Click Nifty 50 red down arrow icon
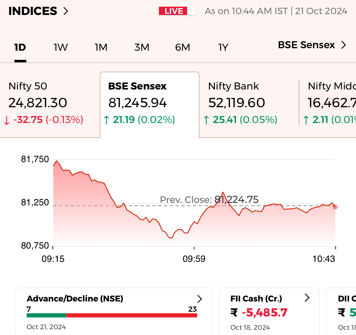The width and height of the screenshot is (356, 335). click(7, 120)
